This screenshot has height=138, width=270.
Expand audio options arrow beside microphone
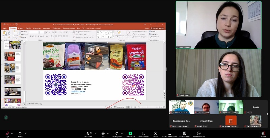click(x=12, y=133)
